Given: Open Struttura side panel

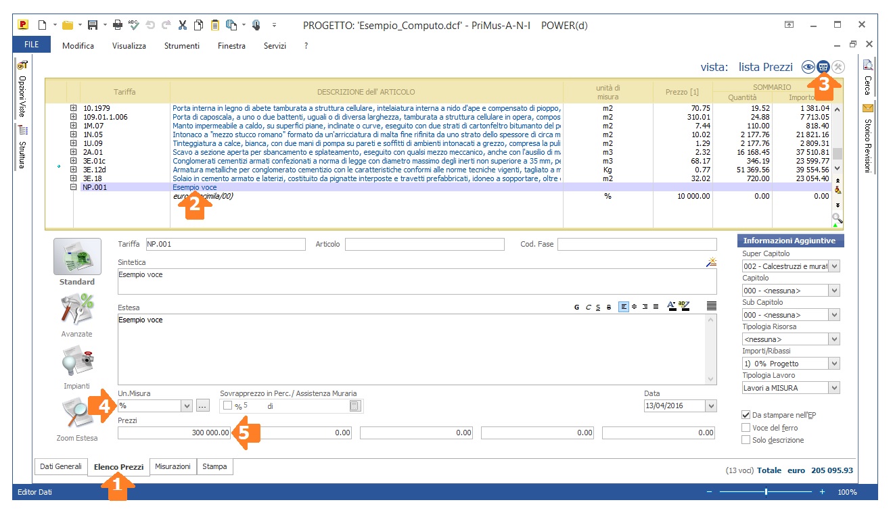Looking at the screenshot, I should 22,147.
